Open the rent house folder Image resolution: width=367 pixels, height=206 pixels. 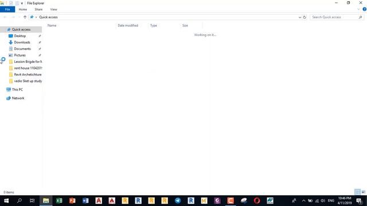pos(28,68)
